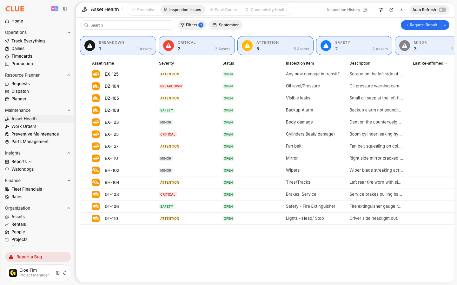Check the DT-110 row checkbox

point(85,218)
